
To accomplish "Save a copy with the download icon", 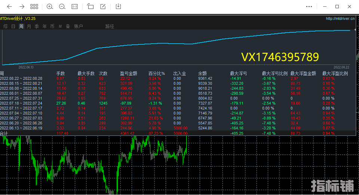I will click(119, 6).
